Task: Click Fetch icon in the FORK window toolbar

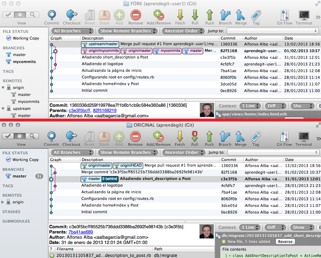Action: tap(180, 15)
